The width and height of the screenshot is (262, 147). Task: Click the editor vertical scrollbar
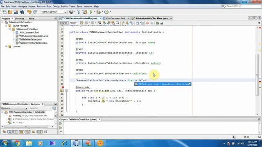257,75
